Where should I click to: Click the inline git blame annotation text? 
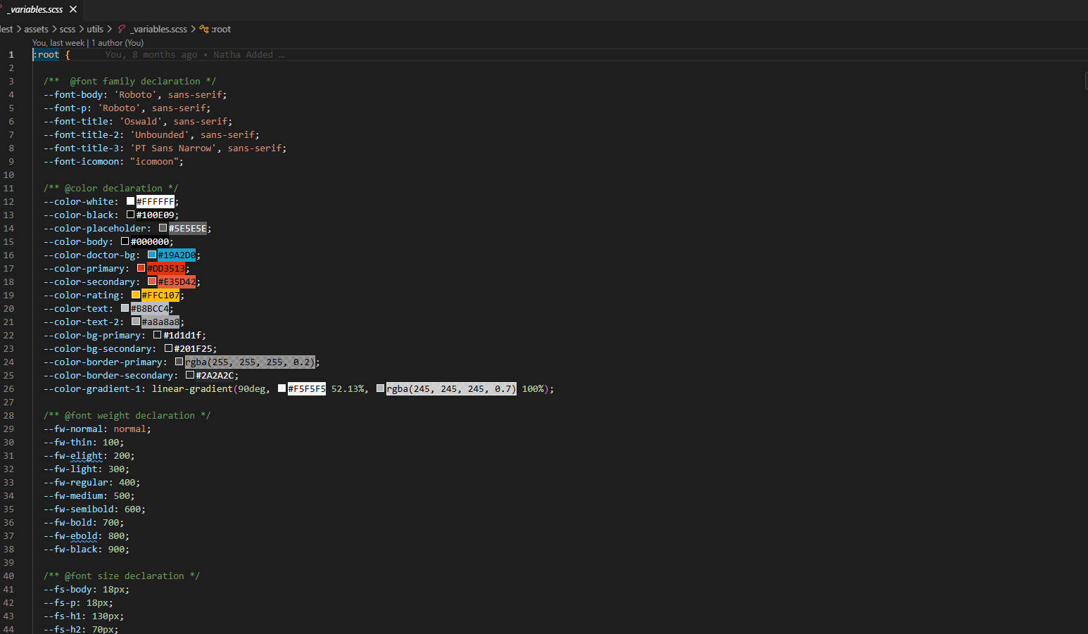tap(195, 54)
